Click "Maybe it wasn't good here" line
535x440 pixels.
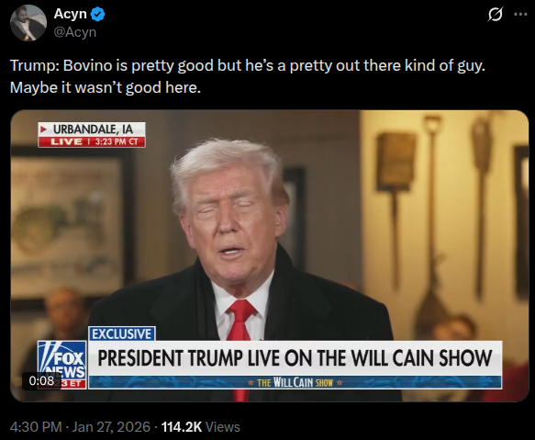point(106,88)
